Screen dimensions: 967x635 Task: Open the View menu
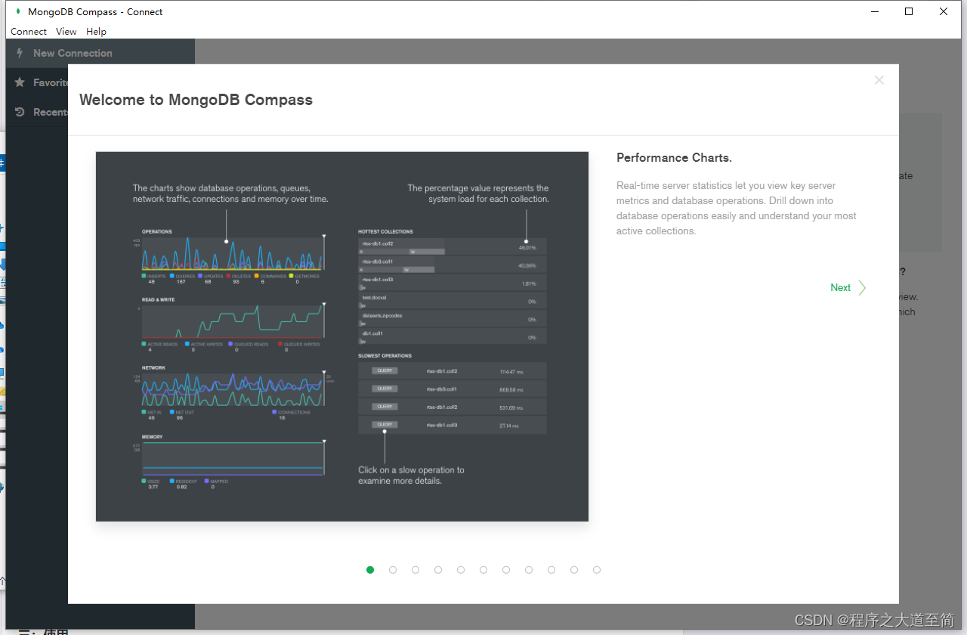coord(66,32)
